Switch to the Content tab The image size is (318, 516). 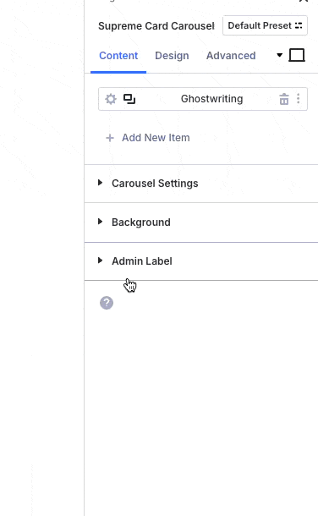pyautogui.click(x=118, y=56)
